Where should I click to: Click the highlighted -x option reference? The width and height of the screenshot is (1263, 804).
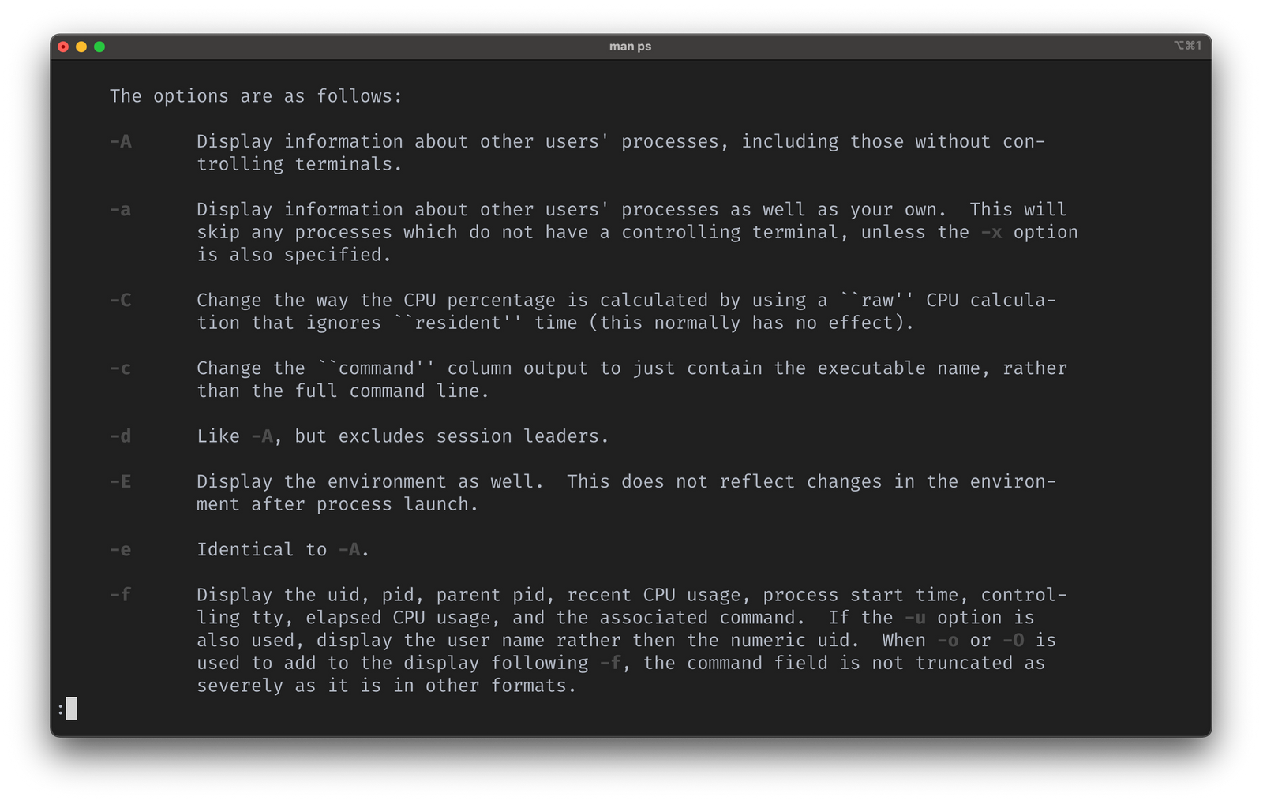click(x=992, y=232)
